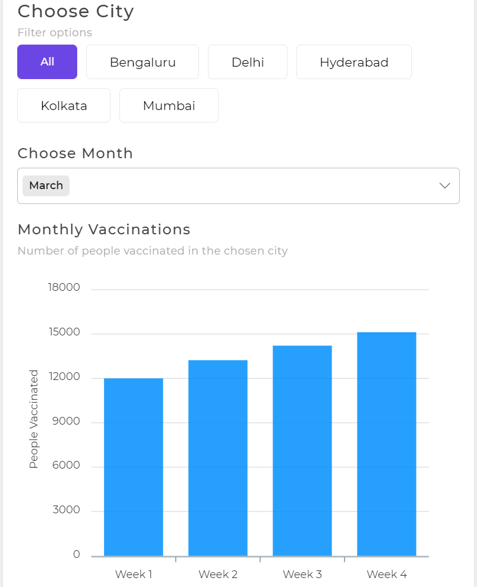Image resolution: width=477 pixels, height=587 pixels.
Task: Pick Kolkata from city filters
Action: (x=64, y=106)
